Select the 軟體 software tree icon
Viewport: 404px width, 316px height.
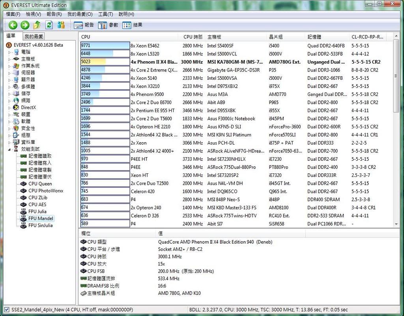[16, 121]
